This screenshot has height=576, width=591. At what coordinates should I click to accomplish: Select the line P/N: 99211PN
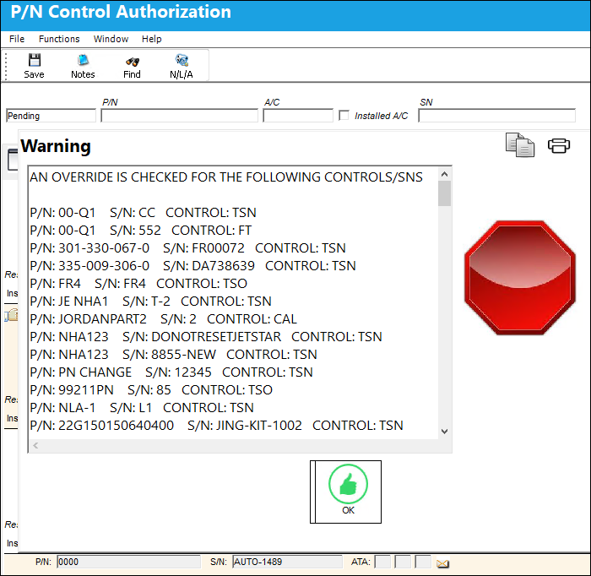pos(151,390)
